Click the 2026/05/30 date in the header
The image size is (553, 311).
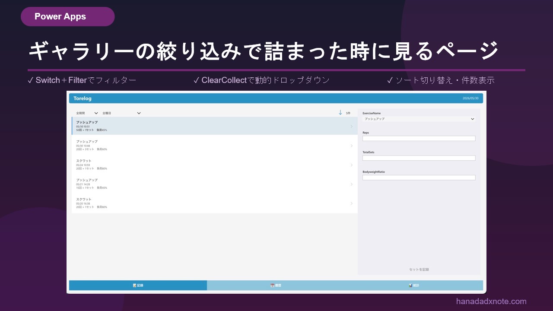pyautogui.click(x=470, y=98)
